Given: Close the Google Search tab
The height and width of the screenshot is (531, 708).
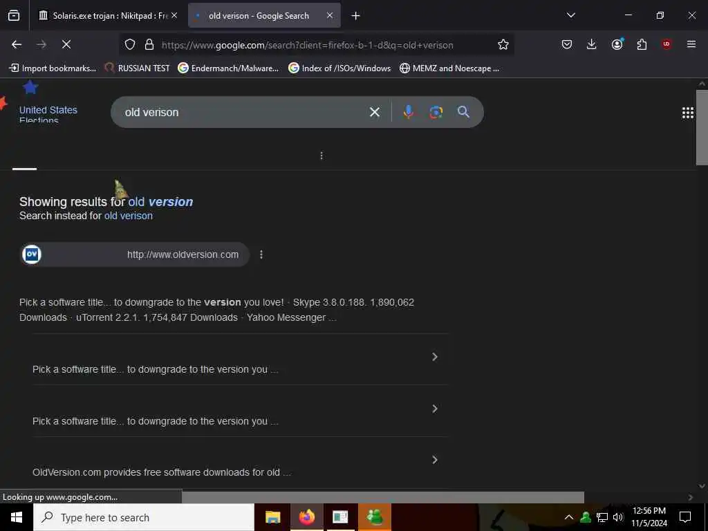Looking at the screenshot, I should pyautogui.click(x=330, y=15).
